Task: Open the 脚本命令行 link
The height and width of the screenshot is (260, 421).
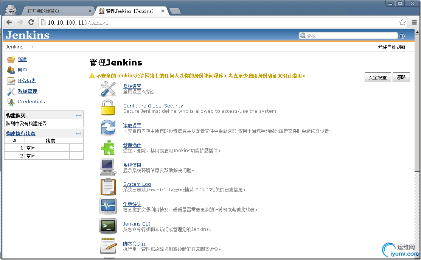Action: pyautogui.click(x=134, y=244)
